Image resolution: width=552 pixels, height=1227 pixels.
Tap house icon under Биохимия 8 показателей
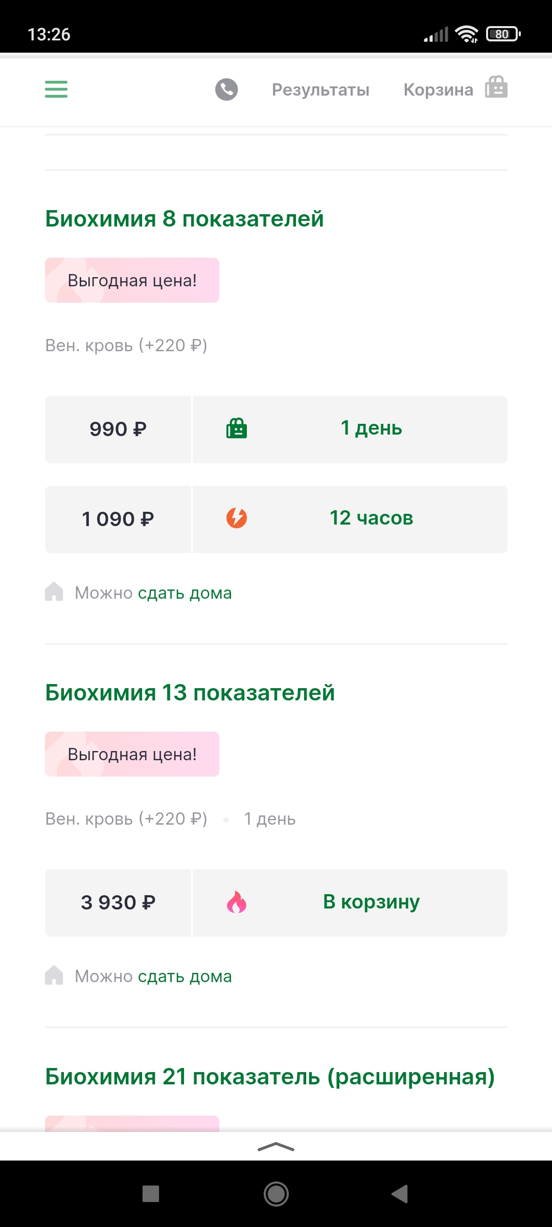point(54,592)
